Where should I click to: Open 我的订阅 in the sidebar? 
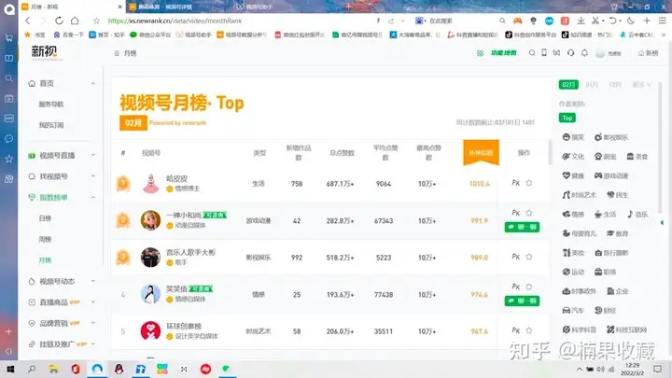click(x=51, y=125)
